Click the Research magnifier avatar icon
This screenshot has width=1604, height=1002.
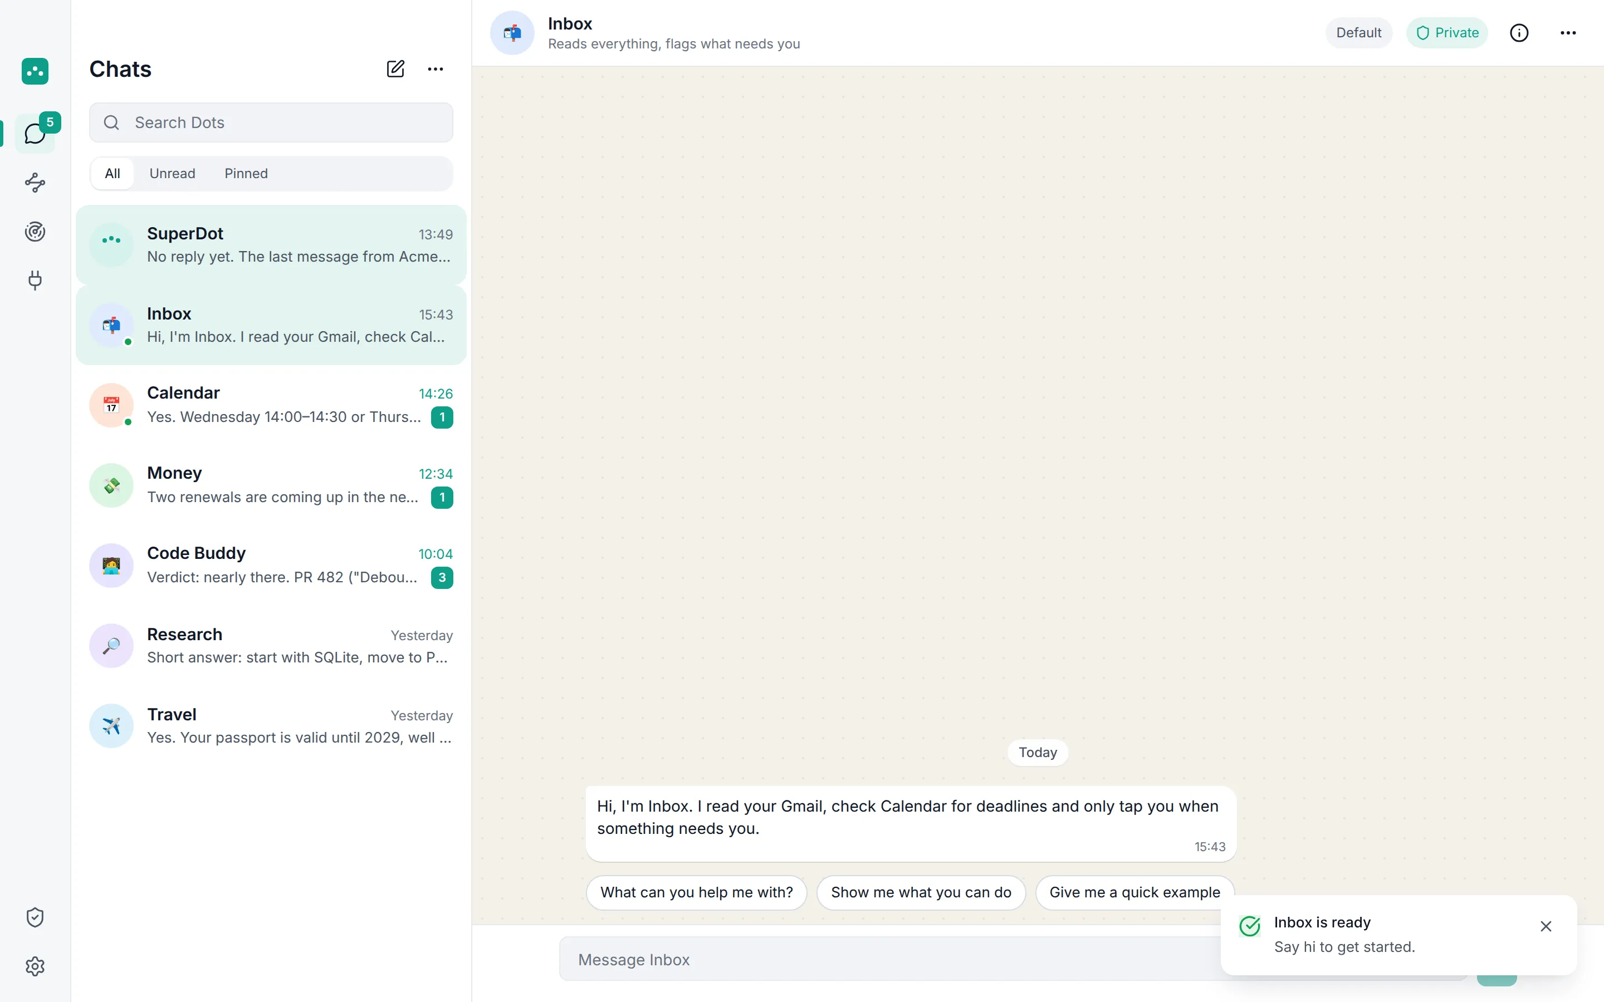point(111,646)
